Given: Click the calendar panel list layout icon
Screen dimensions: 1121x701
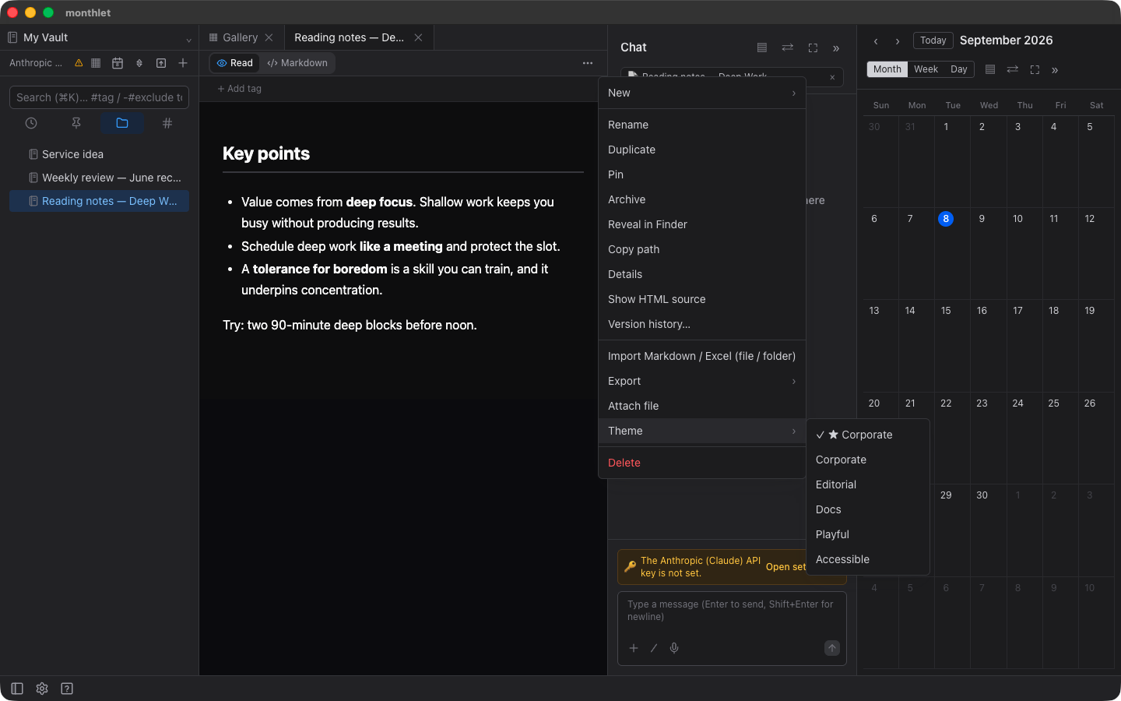Looking at the screenshot, I should [x=990, y=69].
